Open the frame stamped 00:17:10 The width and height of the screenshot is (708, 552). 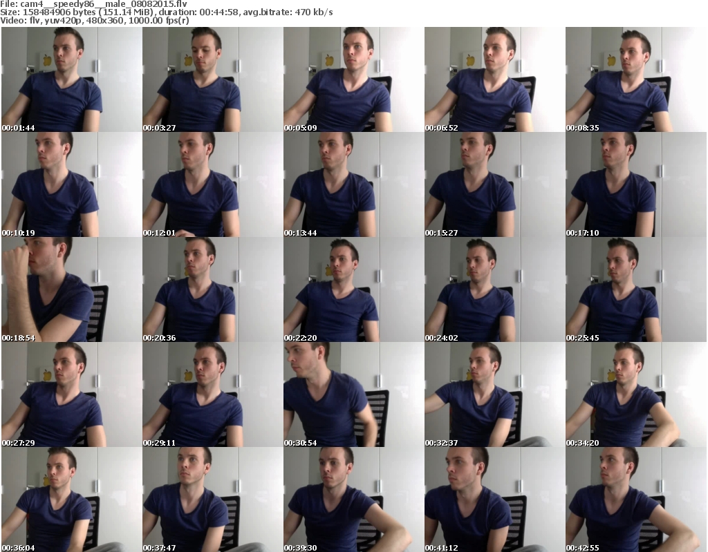pyautogui.click(x=636, y=184)
